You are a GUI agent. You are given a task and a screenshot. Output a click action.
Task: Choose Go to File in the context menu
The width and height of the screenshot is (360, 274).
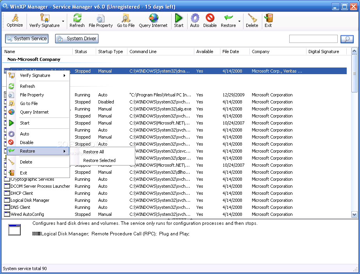(x=38, y=103)
